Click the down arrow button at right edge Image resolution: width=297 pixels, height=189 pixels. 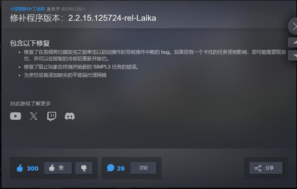pyautogui.click(x=293, y=55)
